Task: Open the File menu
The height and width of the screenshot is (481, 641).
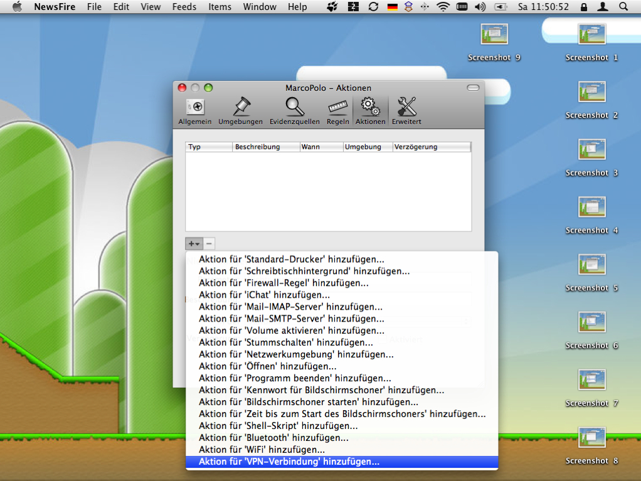Action: pos(95,6)
